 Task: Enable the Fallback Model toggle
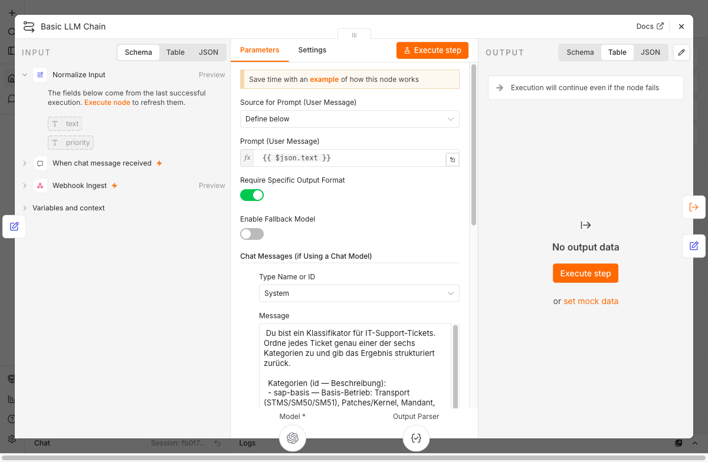pos(252,234)
